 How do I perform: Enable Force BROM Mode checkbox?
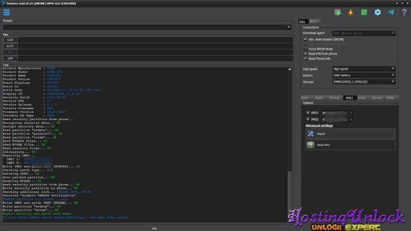click(x=305, y=49)
